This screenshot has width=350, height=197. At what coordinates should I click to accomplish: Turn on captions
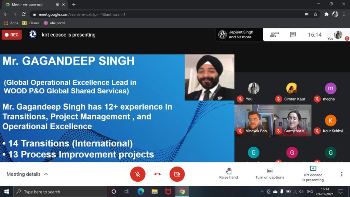270,174
